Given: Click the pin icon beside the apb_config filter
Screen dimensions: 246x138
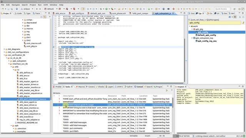Looking at the screenshot, I should click(243, 23).
